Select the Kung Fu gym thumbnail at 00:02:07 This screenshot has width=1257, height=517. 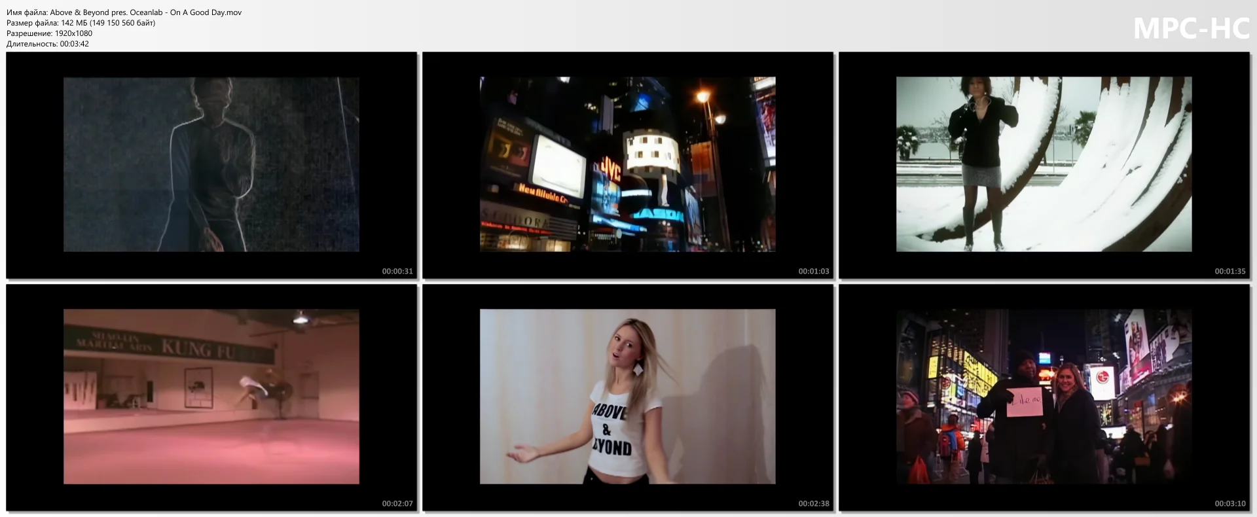click(x=211, y=397)
